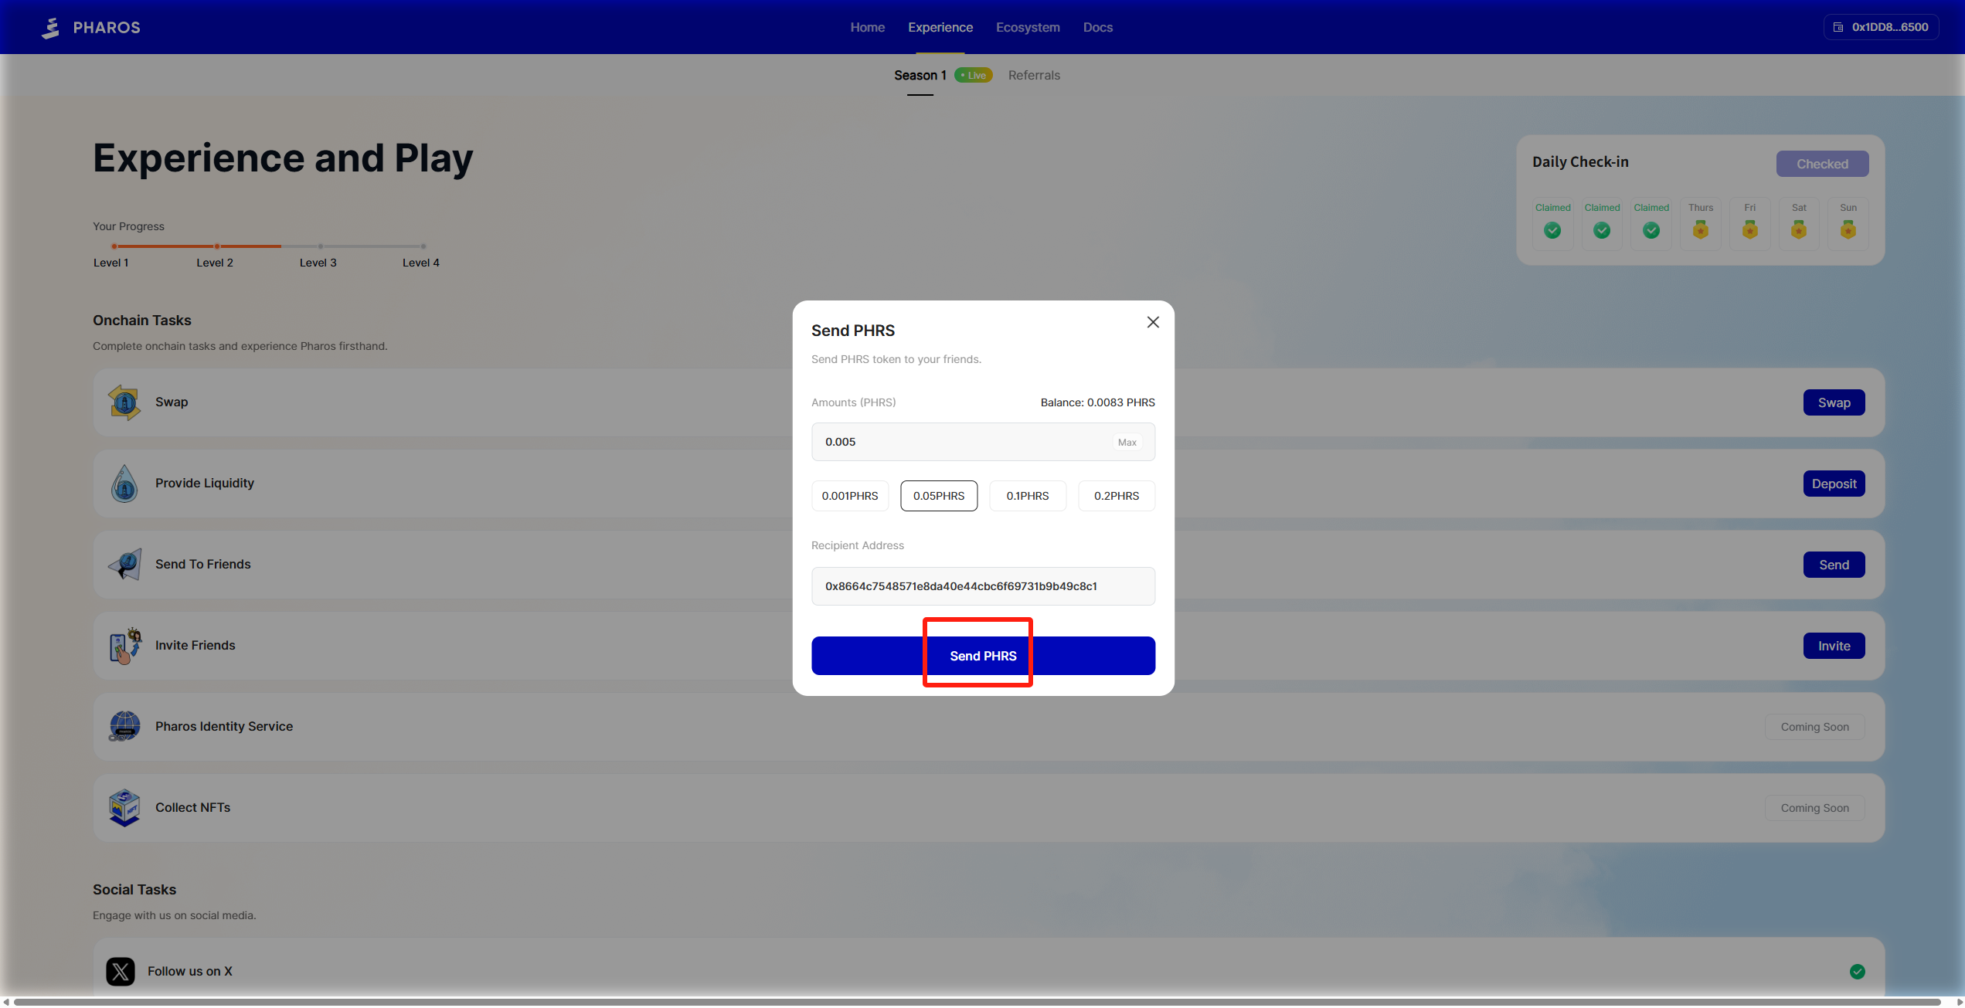This screenshot has width=1965, height=1008.
Task: Click the Level 1 progress marker
Action: [114, 246]
